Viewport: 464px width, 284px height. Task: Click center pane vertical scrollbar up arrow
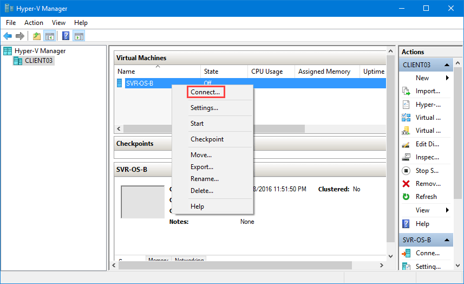tap(390, 51)
